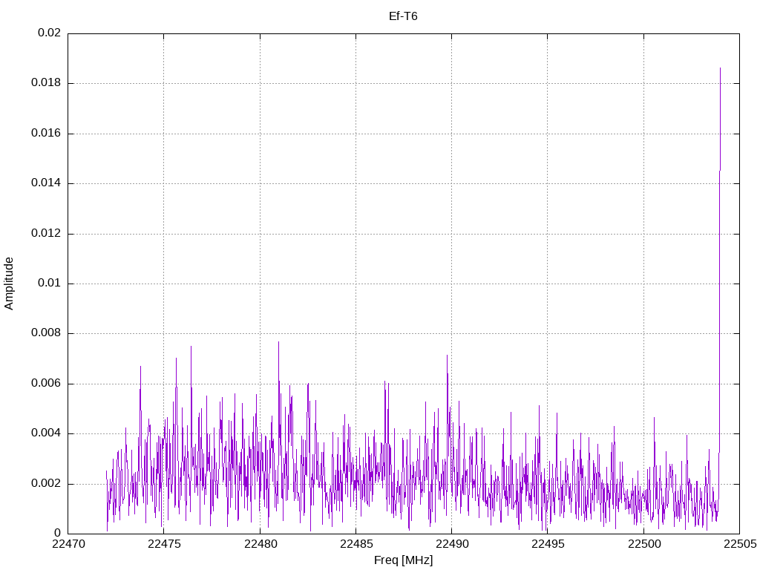Click the 0.01 y-axis tick label
The width and height of the screenshot is (760, 570).
[x=50, y=284]
